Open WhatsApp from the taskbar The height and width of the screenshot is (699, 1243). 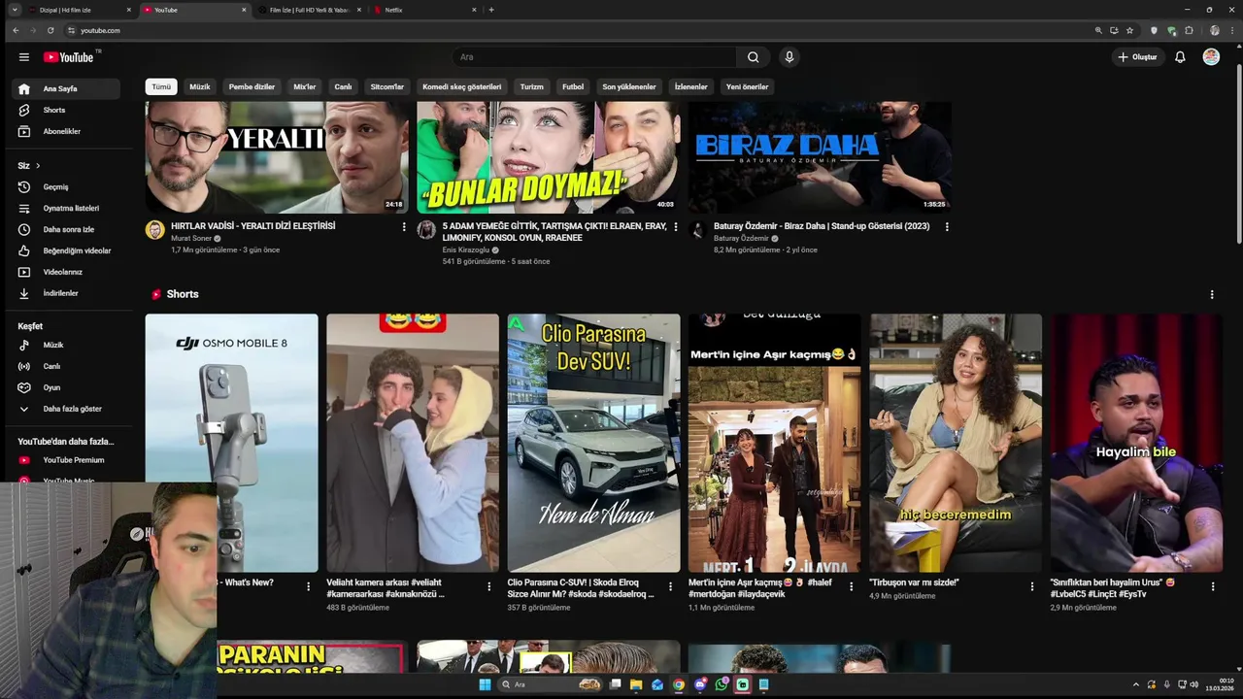[x=722, y=684]
